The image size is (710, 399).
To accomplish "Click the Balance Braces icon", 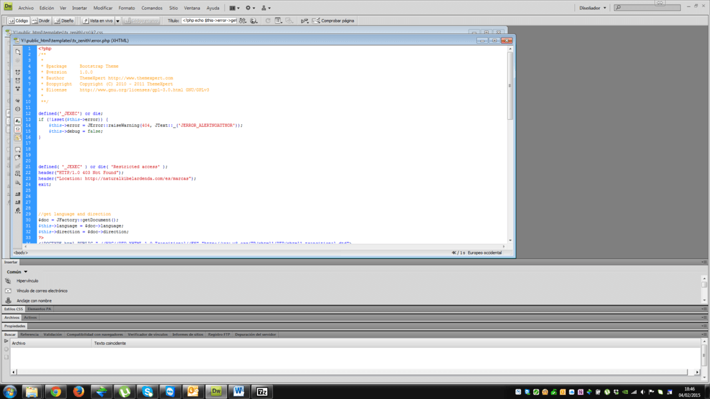I will click(x=17, y=109).
